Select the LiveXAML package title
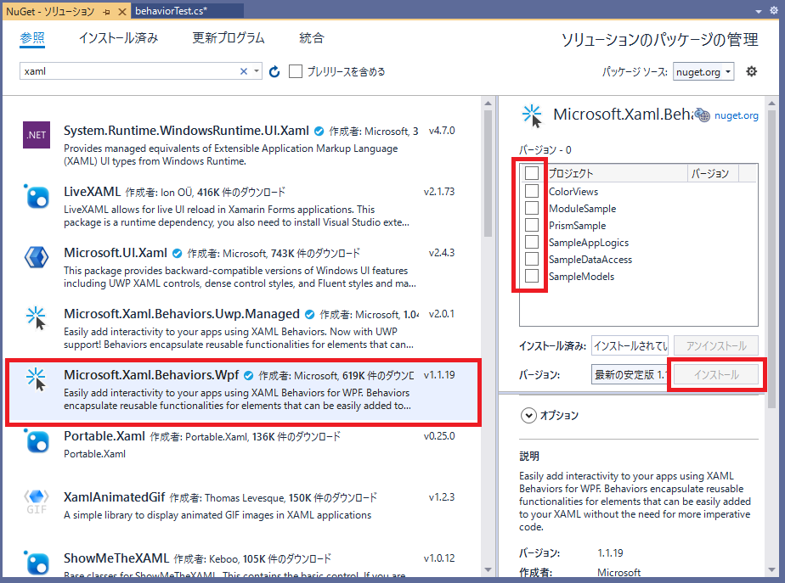This screenshot has width=785, height=583. (x=92, y=192)
